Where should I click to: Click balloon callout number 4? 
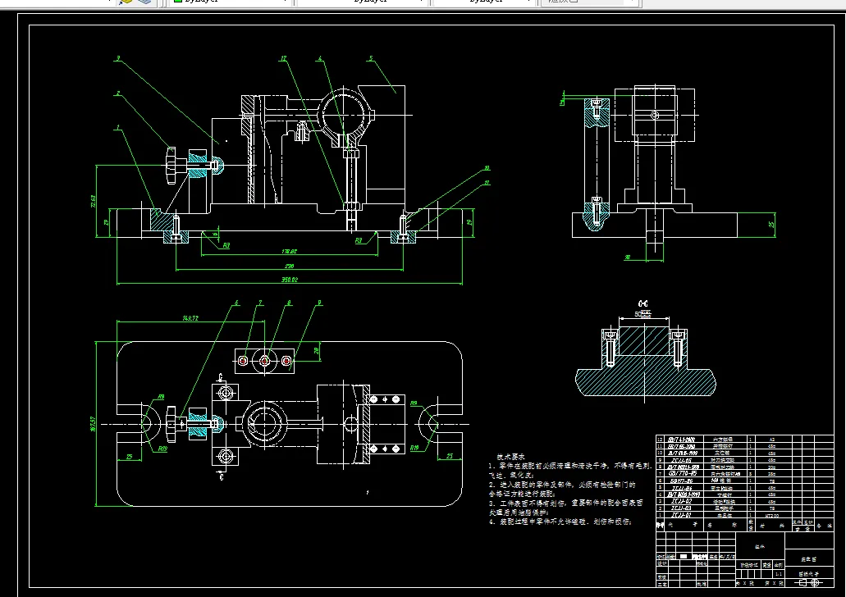point(320,58)
